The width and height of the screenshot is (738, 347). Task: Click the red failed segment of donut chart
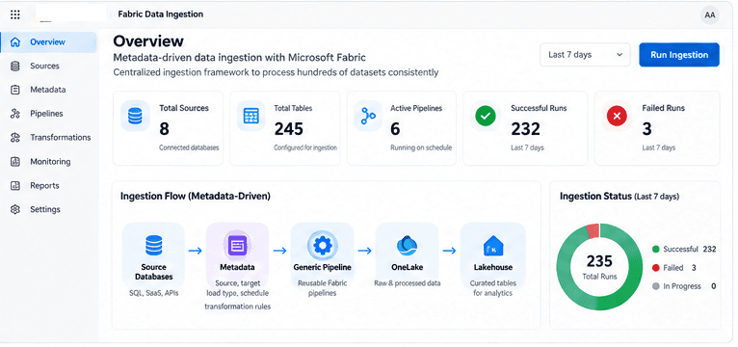pyautogui.click(x=593, y=230)
